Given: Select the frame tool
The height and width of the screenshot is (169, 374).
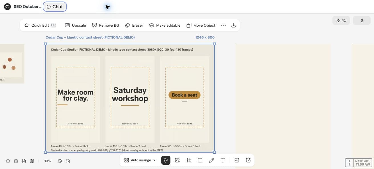Looking at the screenshot, I should coord(189,160).
